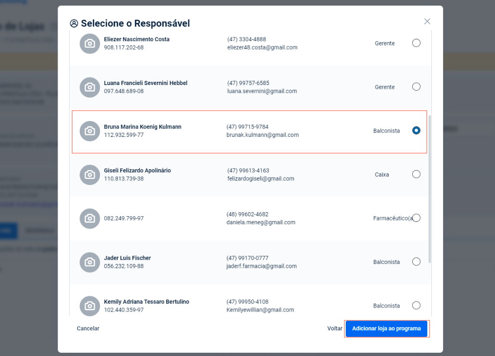Click the selected Bruna Kulmann radio button
This screenshot has height=356, width=495.
click(x=416, y=131)
